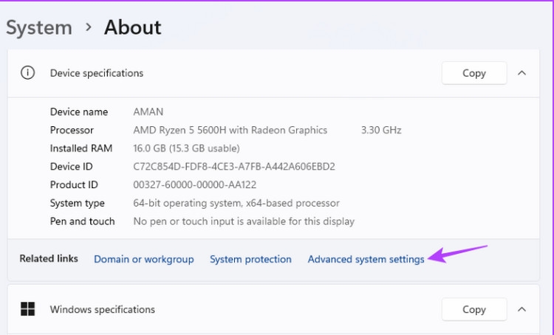Click the Pen and touch label

tap(82, 221)
